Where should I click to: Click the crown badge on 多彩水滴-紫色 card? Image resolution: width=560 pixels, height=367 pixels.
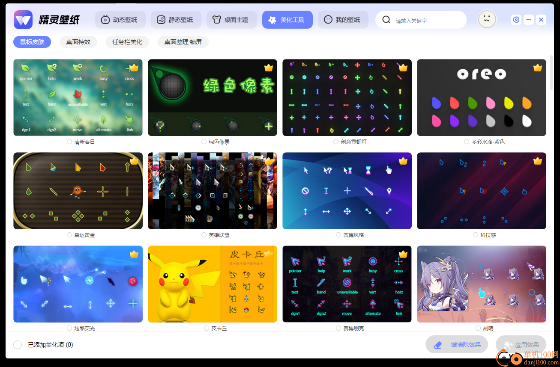(x=538, y=68)
